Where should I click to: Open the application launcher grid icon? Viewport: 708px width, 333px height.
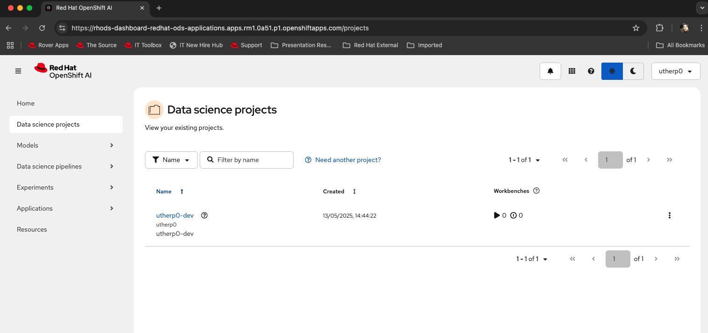coord(571,71)
